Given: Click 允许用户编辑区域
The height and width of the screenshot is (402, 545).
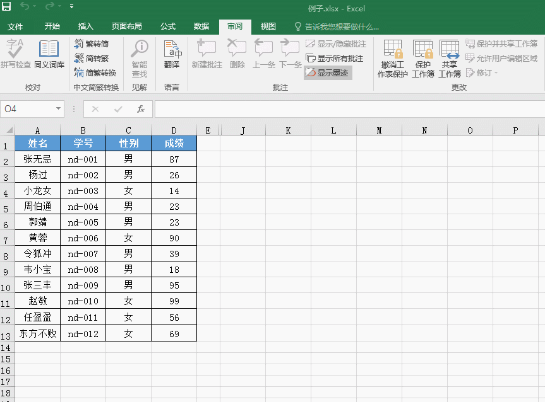Looking at the screenshot, I should tap(501, 58).
